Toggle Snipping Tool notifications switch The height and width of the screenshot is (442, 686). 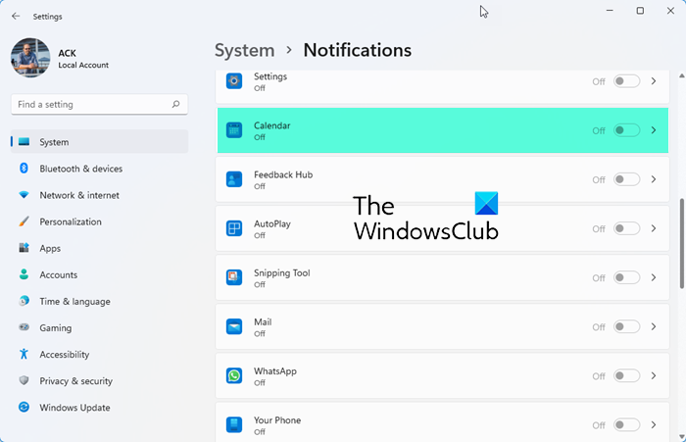point(626,277)
